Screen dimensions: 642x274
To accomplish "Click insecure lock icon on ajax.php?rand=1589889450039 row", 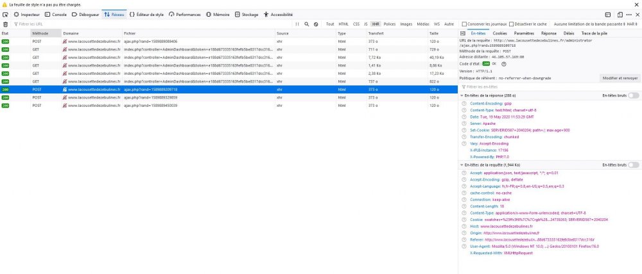I will point(65,106).
